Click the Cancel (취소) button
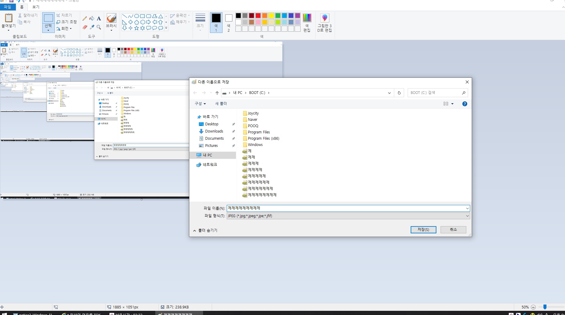The height and width of the screenshot is (315, 565). pos(453,229)
